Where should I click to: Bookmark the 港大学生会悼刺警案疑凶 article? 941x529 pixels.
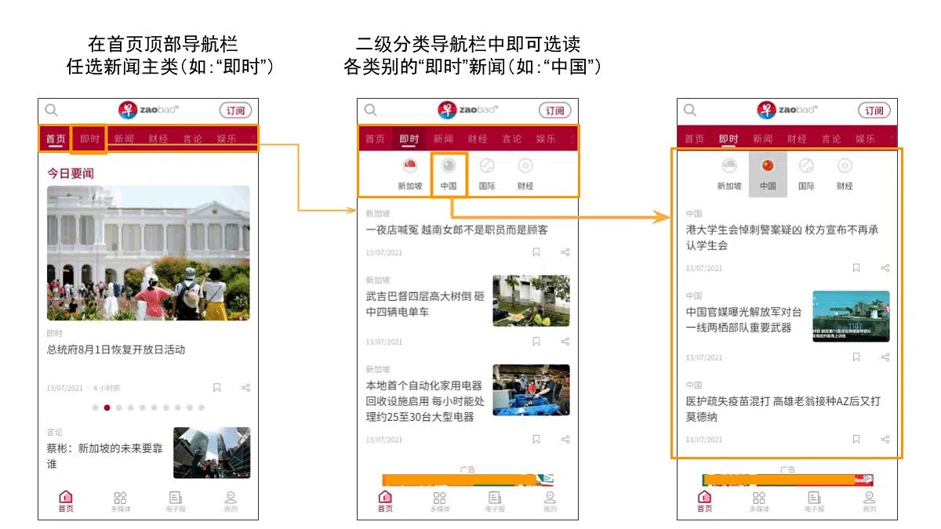click(x=856, y=267)
